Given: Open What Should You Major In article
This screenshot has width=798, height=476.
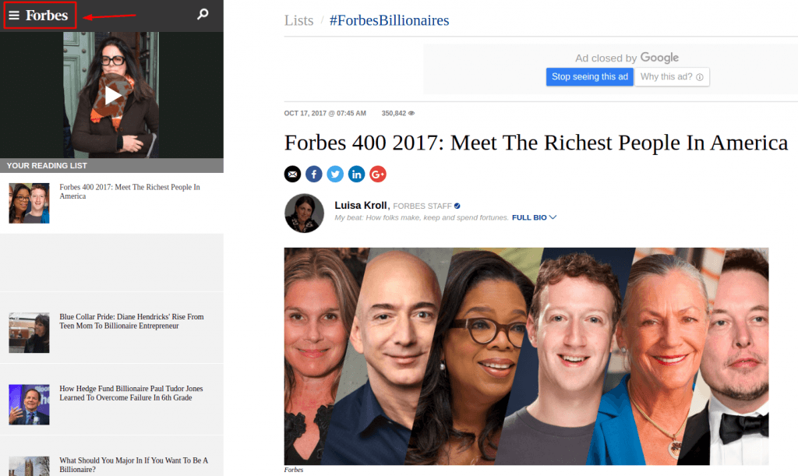Looking at the screenshot, I should (134, 465).
